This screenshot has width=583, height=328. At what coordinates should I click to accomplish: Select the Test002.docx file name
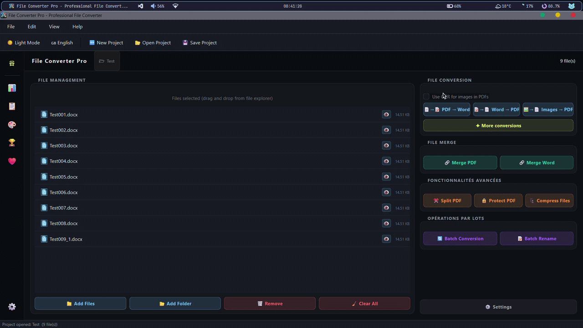pyautogui.click(x=64, y=130)
